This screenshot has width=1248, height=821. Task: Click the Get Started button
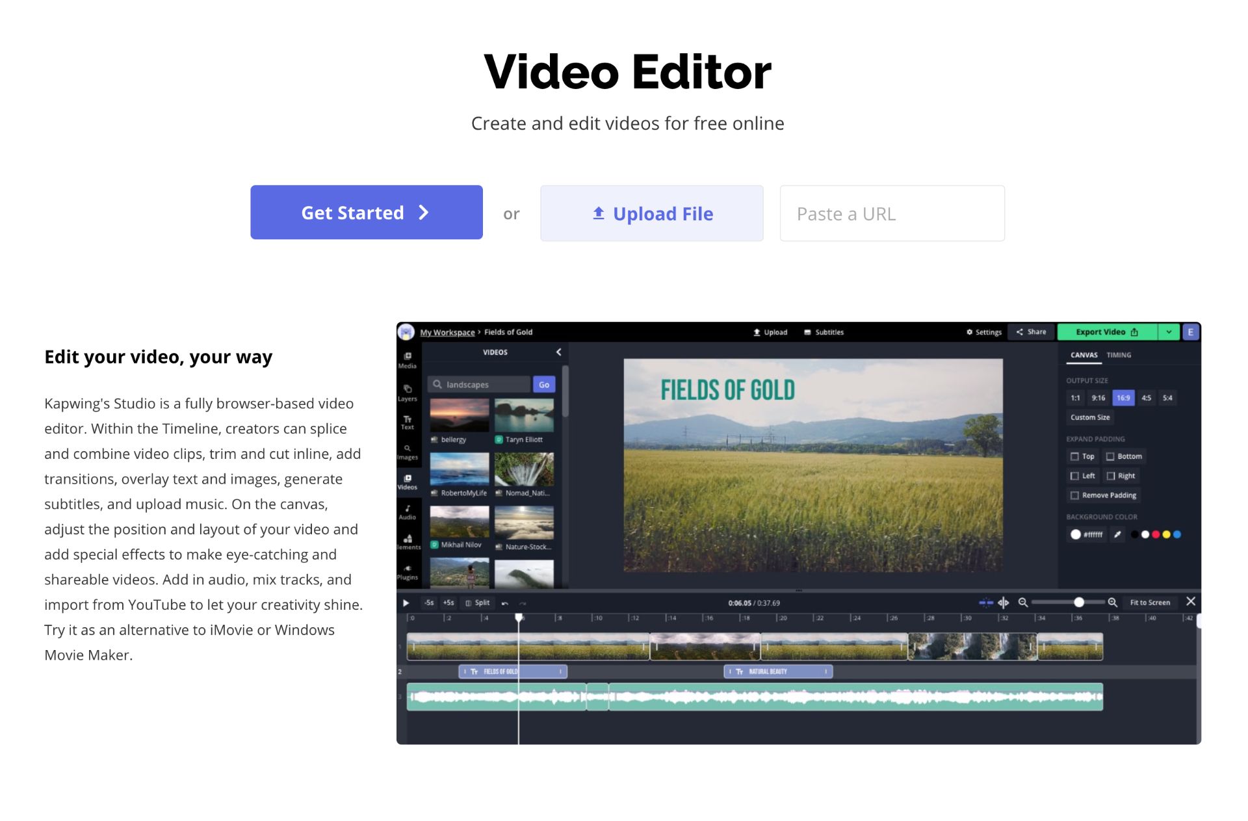click(x=365, y=213)
